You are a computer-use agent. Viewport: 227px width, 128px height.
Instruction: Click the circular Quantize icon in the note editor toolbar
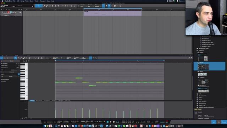(39, 58)
